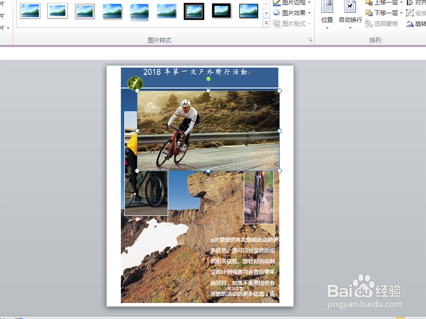Viewport: 426px width, 319px height.
Task: Click the left-middle sizing handle of cyclist picture
Action: (137, 131)
